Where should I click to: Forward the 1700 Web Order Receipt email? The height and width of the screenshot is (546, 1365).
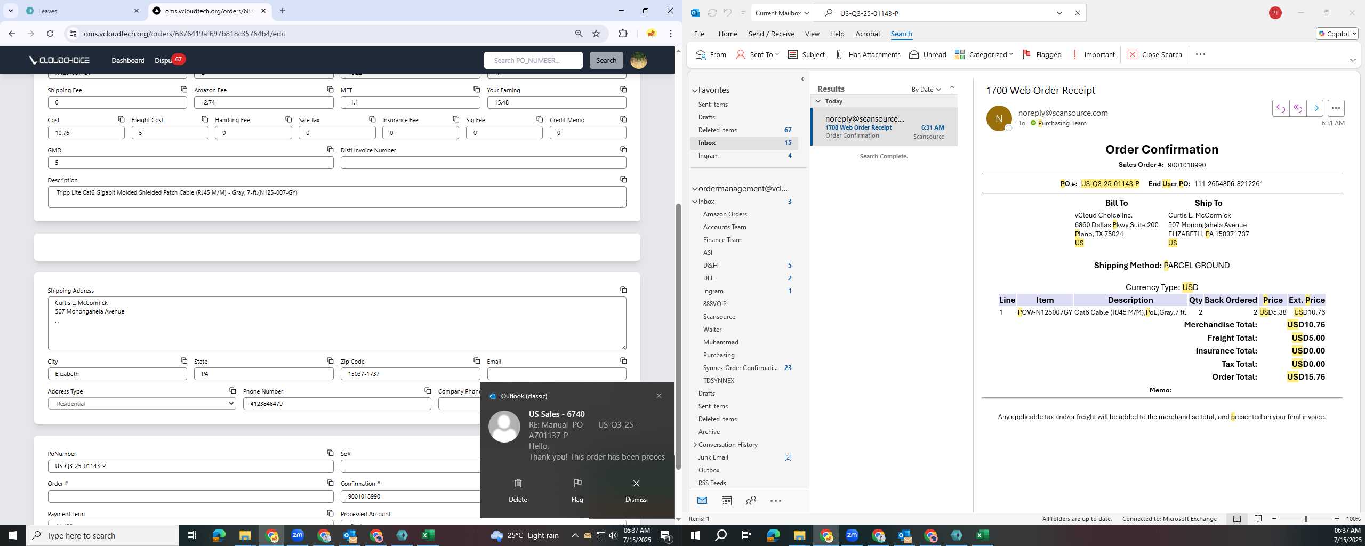pos(1314,108)
